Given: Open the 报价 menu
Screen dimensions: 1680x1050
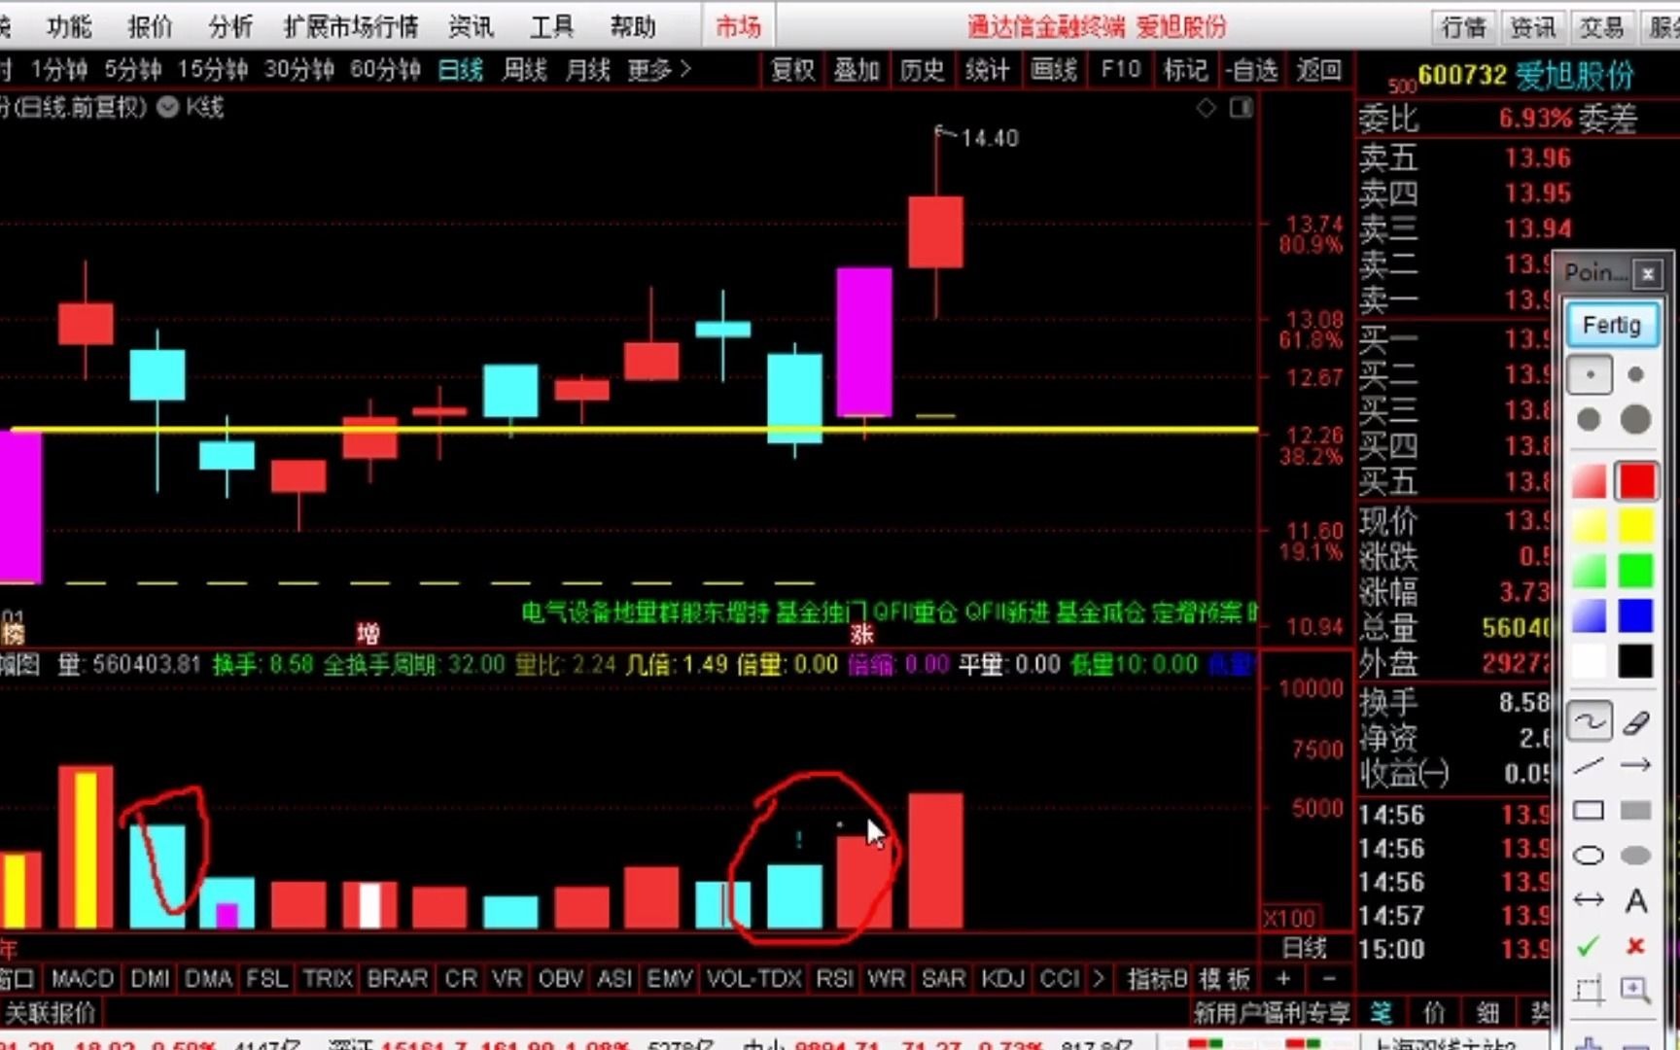Looking at the screenshot, I should pyautogui.click(x=150, y=26).
